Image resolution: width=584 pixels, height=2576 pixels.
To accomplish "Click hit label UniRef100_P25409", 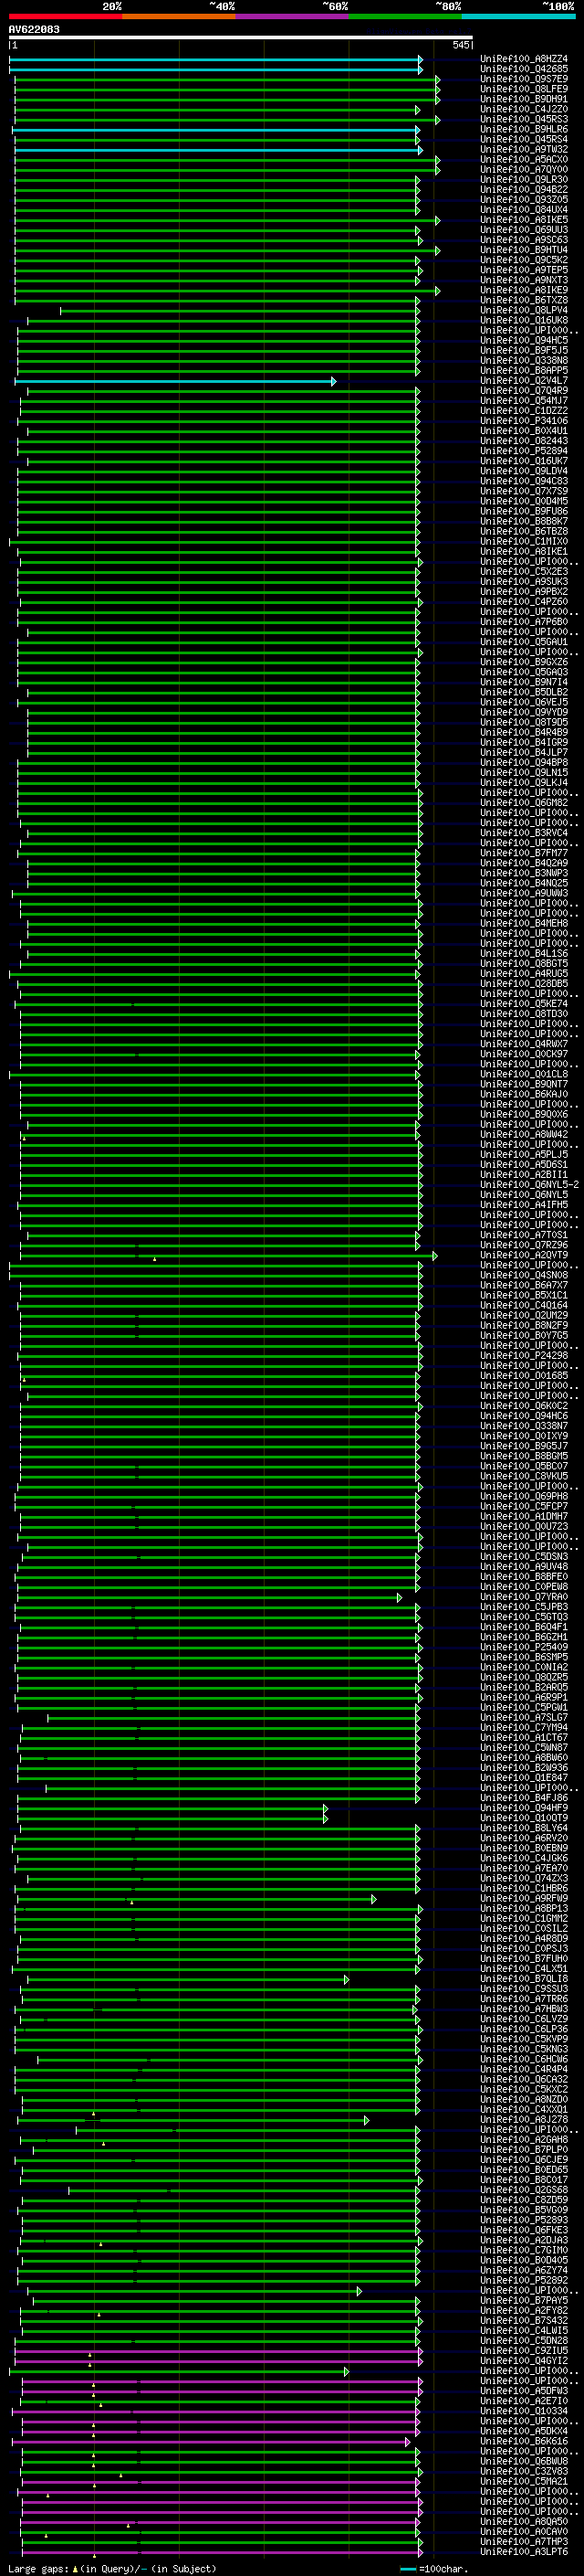I will pos(524,1647).
